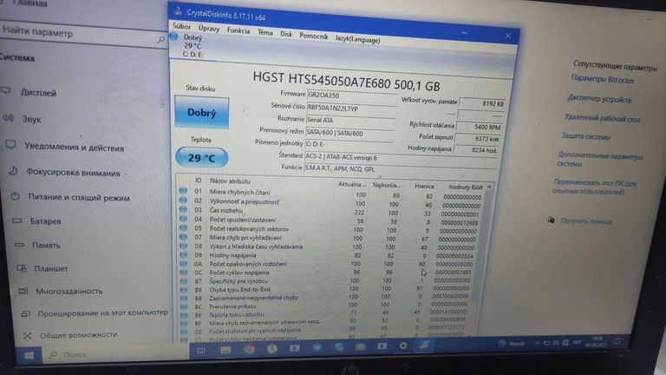Screen dimensions: 666x375
Task: Click the 29 °C temperature button
Action: coord(201,158)
